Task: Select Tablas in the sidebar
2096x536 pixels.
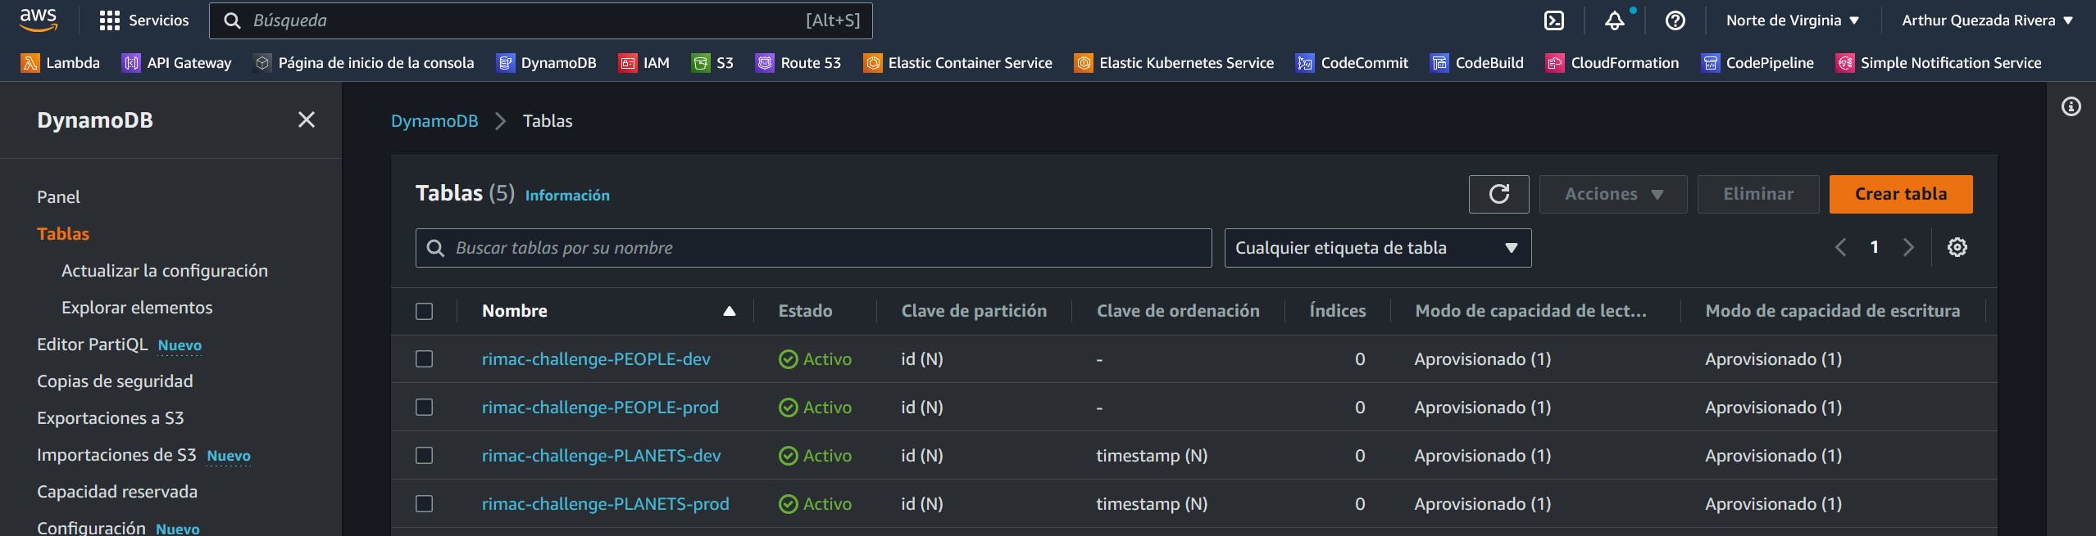Action: click(x=63, y=234)
